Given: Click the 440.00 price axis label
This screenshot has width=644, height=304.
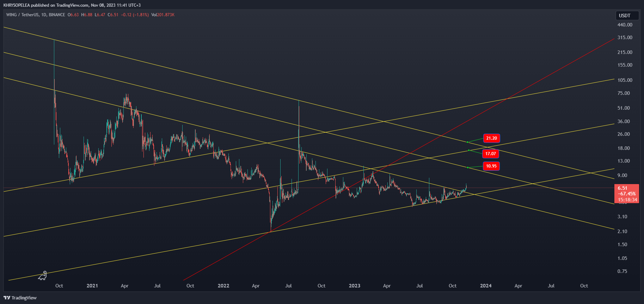Looking at the screenshot, I should coord(625,25).
